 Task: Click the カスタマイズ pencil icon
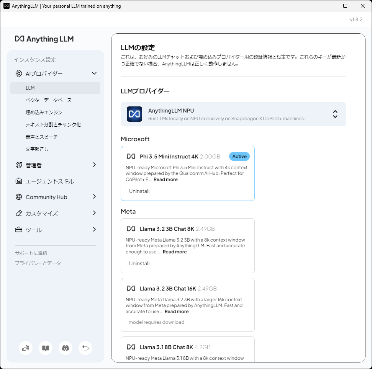pos(18,213)
